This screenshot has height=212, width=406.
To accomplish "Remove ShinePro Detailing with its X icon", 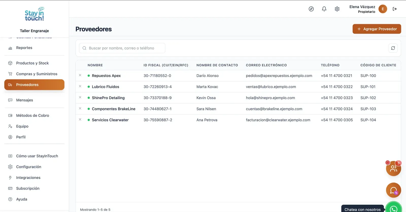I will [x=80, y=97].
